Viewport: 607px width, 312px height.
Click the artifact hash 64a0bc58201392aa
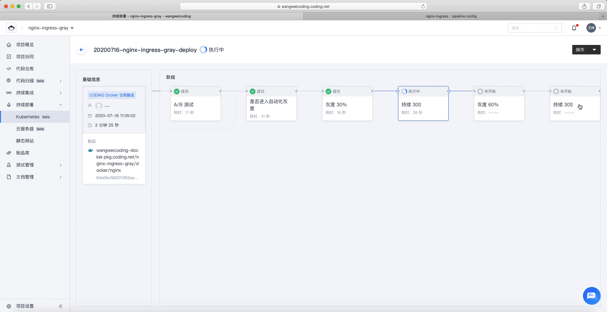[x=117, y=178]
